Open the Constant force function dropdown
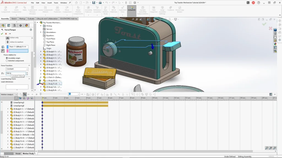This screenshot has height=158, width=282. [x=17, y=69]
